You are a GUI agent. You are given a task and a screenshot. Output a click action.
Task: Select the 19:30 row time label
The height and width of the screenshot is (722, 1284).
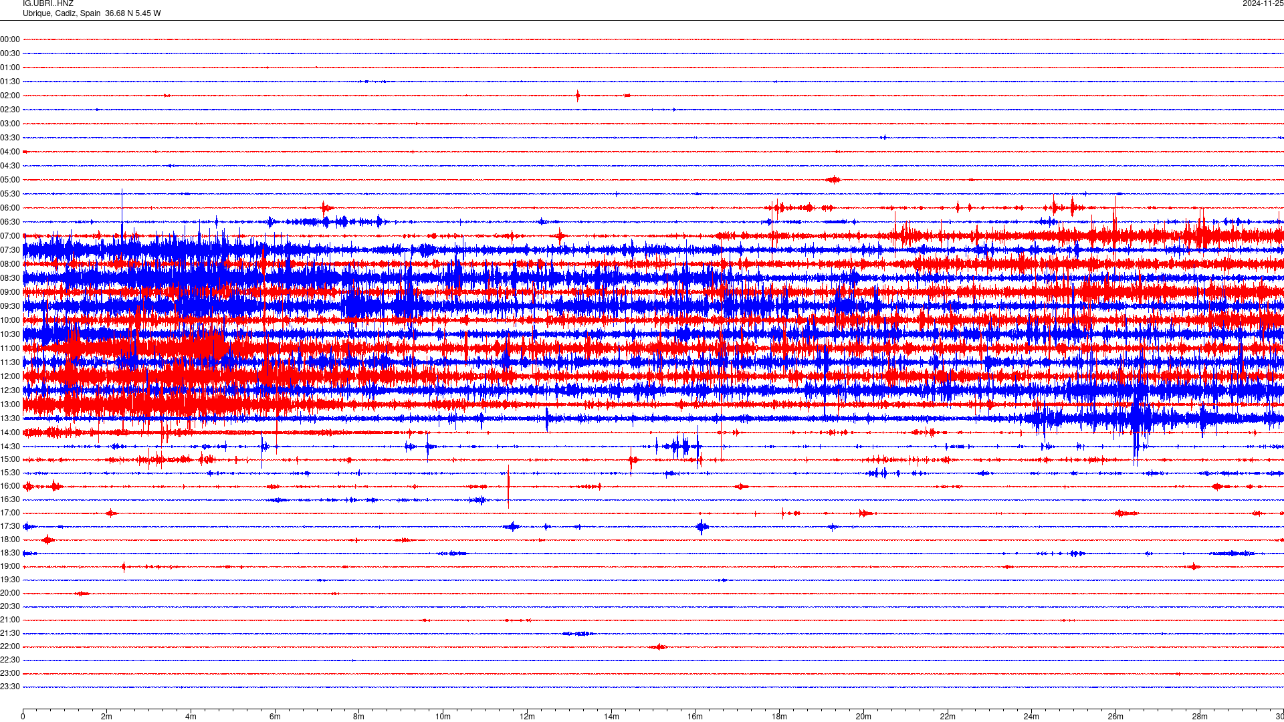pos(10,580)
